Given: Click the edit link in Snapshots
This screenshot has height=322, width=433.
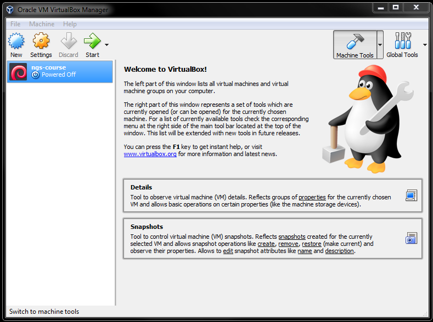Looking at the screenshot, I should (228, 251).
